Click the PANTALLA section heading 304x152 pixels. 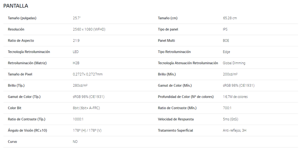click(16, 6)
